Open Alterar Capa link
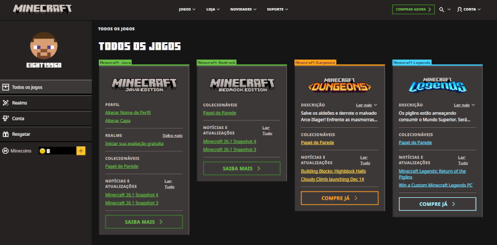 point(117,120)
